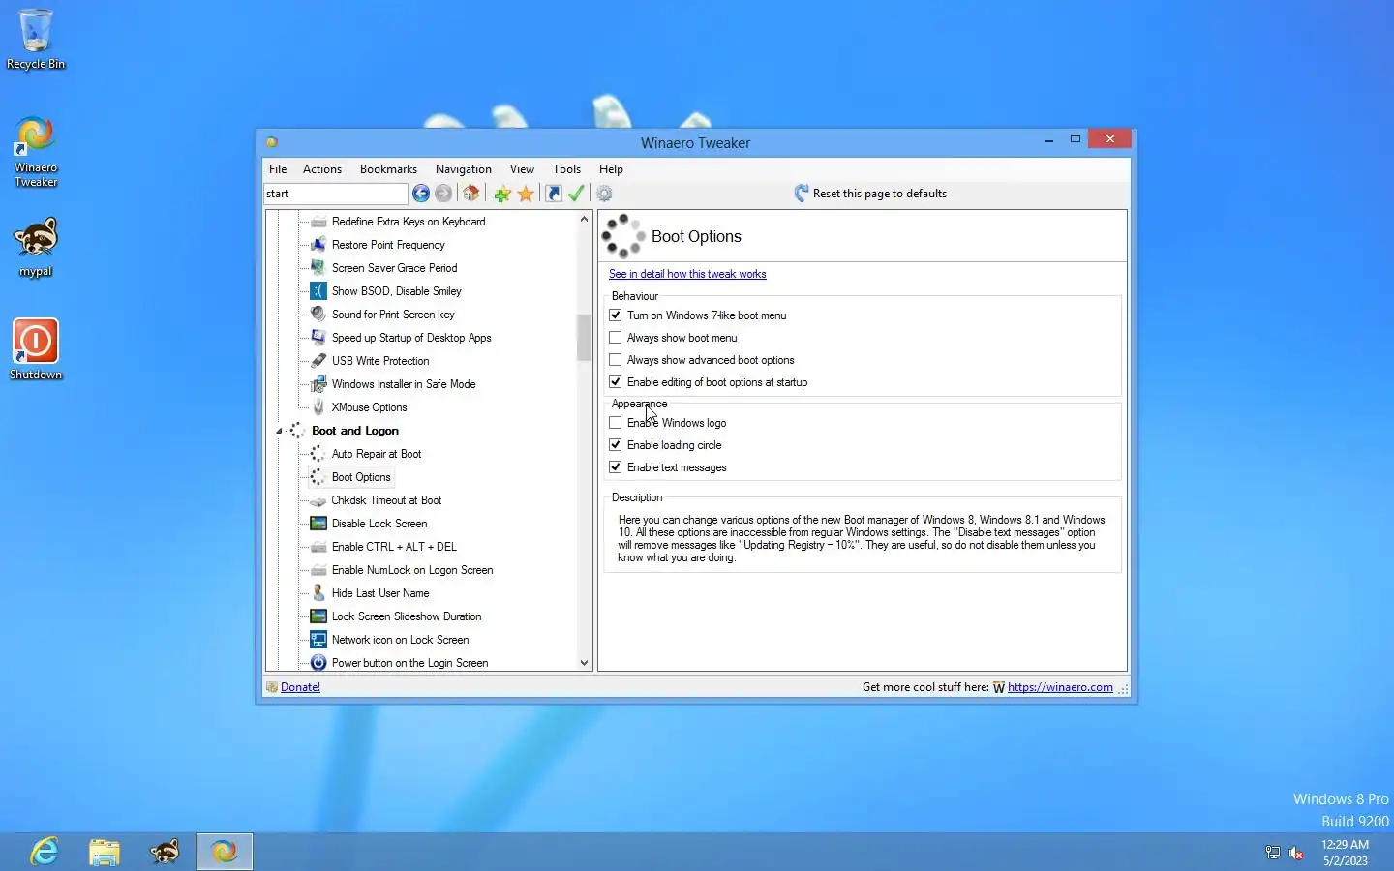This screenshot has width=1394, height=871.
Task: Click the Reset this page to defaults button
Action: pos(870,194)
